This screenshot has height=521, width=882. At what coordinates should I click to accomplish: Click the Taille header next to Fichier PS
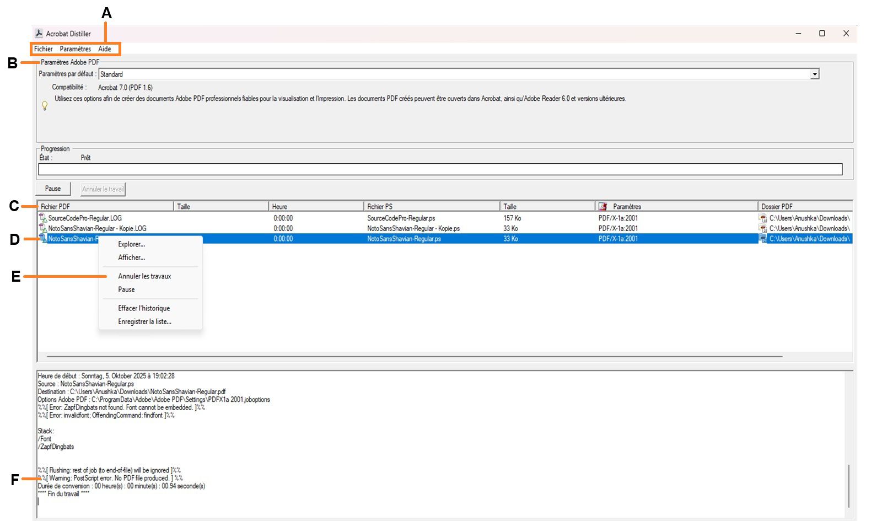[548, 207]
